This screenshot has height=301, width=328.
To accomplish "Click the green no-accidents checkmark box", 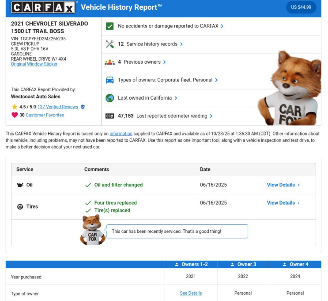I will click(110, 26).
